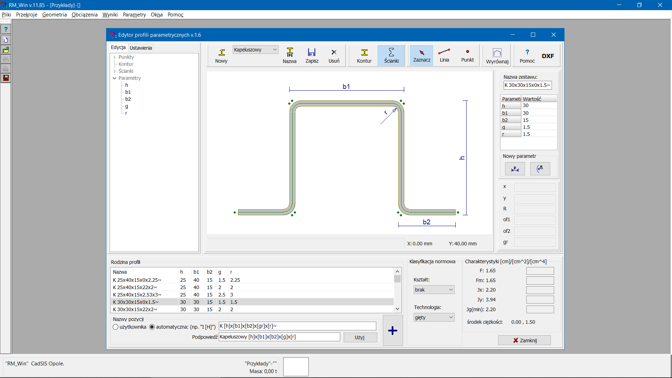Collapse the Parametry tree node
Viewport: 672px width, 378px height.
coord(114,78)
